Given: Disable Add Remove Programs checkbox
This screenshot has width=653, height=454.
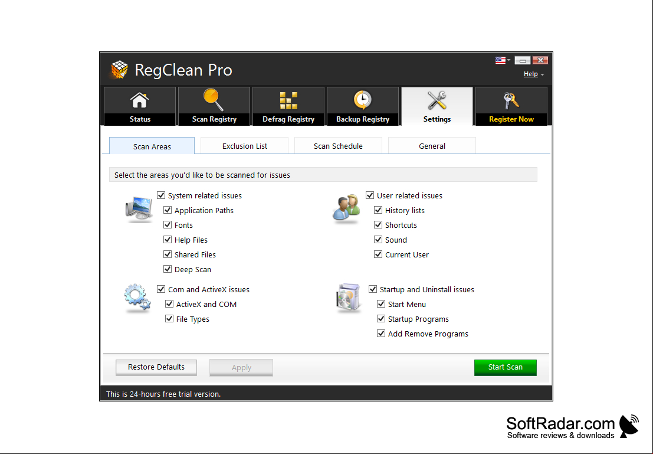Looking at the screenshot, I should [381, 334].
